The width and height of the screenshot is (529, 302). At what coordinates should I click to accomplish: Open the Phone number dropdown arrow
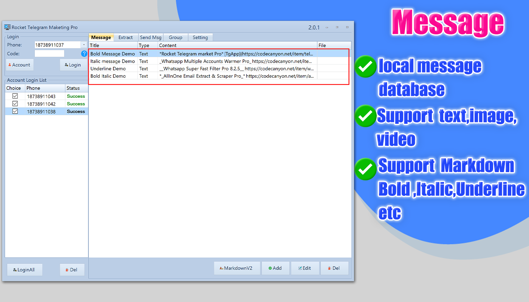pyautogui.click(x=84, y=45)
